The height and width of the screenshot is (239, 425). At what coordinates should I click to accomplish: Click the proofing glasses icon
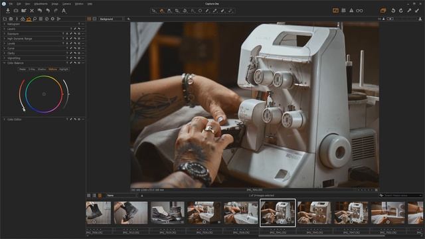click(x=359, y=11)
